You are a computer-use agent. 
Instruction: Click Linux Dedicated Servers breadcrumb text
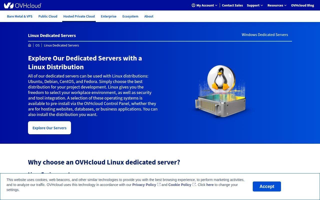pos(61,45)
